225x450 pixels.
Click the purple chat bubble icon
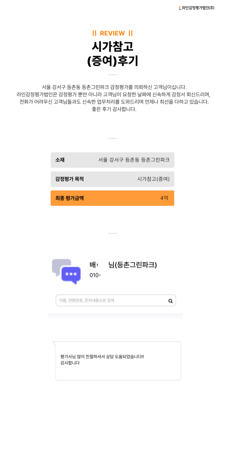(71, 275)
